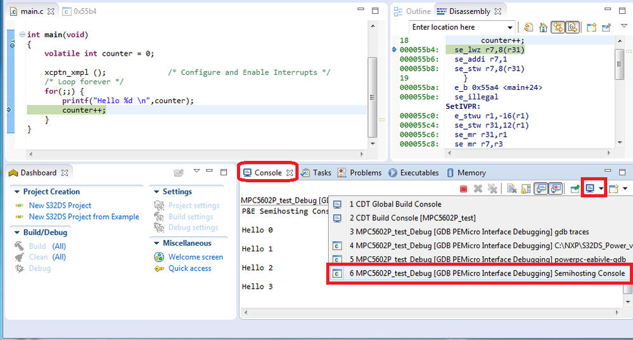Screen dimensions: 633x340
Task: Click the Quick access link
Action: pyautogui.click(x=189, y=268)
